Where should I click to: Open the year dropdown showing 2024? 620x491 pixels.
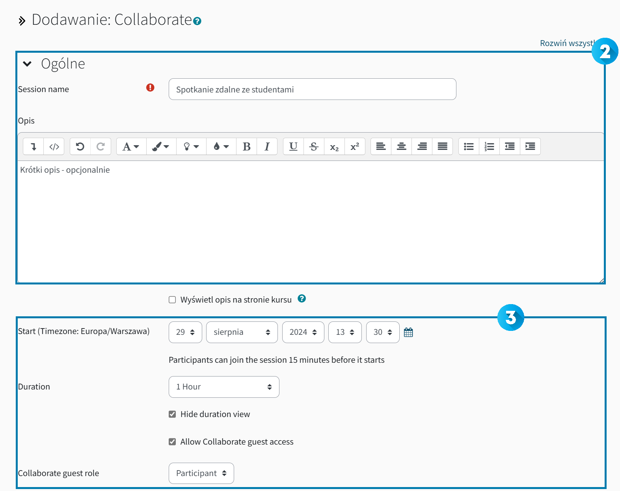click(303, 332)
